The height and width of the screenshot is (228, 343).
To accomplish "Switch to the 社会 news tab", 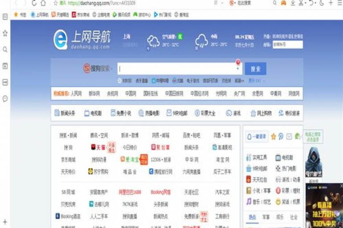I will coord(294,217).
